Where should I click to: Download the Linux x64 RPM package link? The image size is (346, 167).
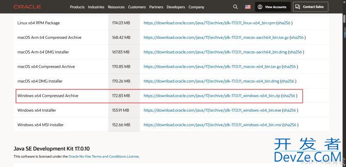pyautogui.click(x=209, y=23)
